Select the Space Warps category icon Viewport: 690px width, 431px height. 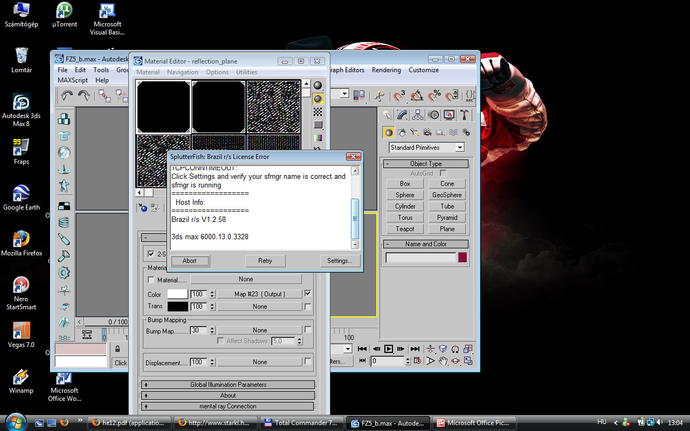pos(453,132)
